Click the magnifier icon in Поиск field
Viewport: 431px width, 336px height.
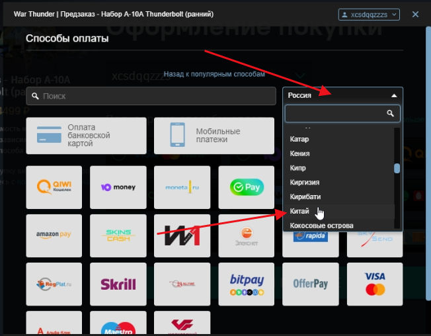point(35,96)
